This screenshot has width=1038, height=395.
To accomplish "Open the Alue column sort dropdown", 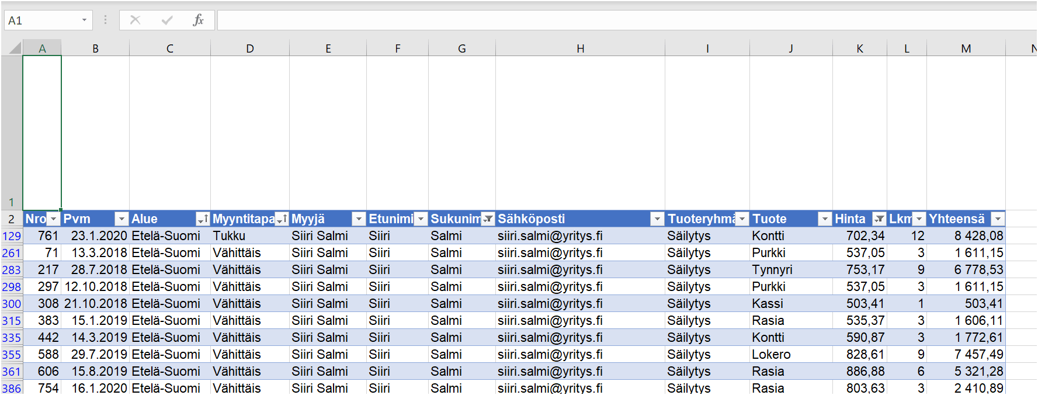I will [202, 219].
